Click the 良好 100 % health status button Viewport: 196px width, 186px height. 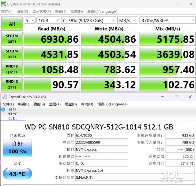17,148
